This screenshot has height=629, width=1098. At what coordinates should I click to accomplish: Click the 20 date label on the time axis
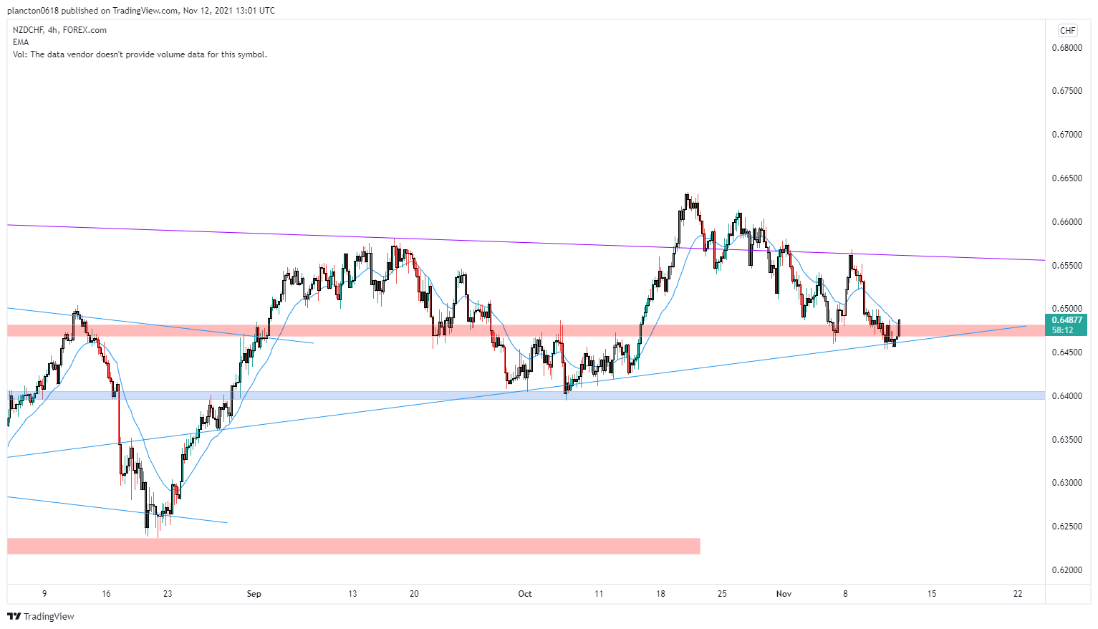pyautogui.click(x=414, y=594)
